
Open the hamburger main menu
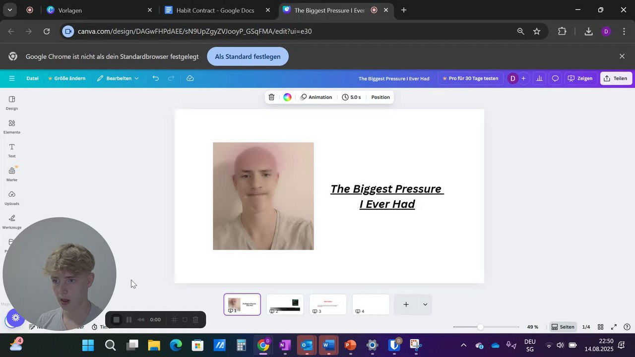(x=12, y=78)
